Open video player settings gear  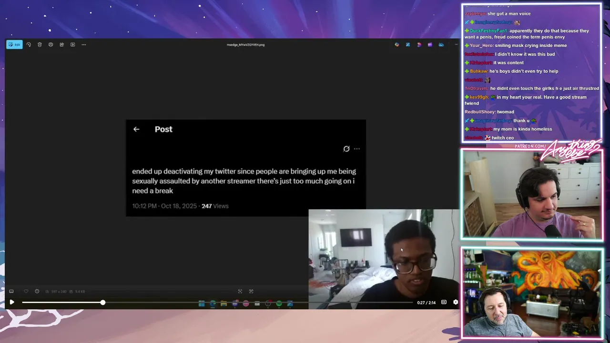(x=455, y=302)
